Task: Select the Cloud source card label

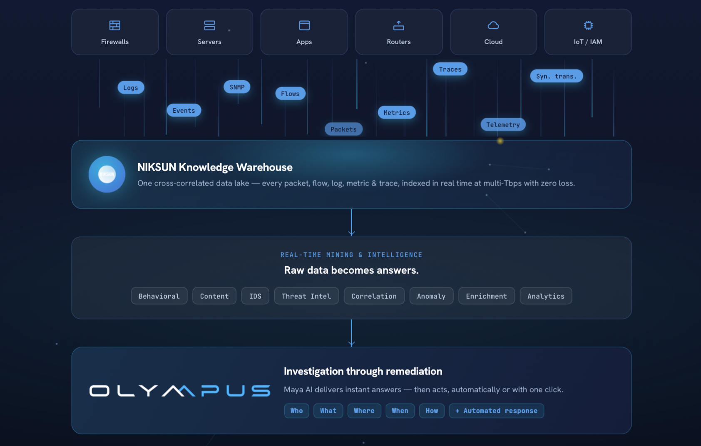Action: tap(493, 42)
